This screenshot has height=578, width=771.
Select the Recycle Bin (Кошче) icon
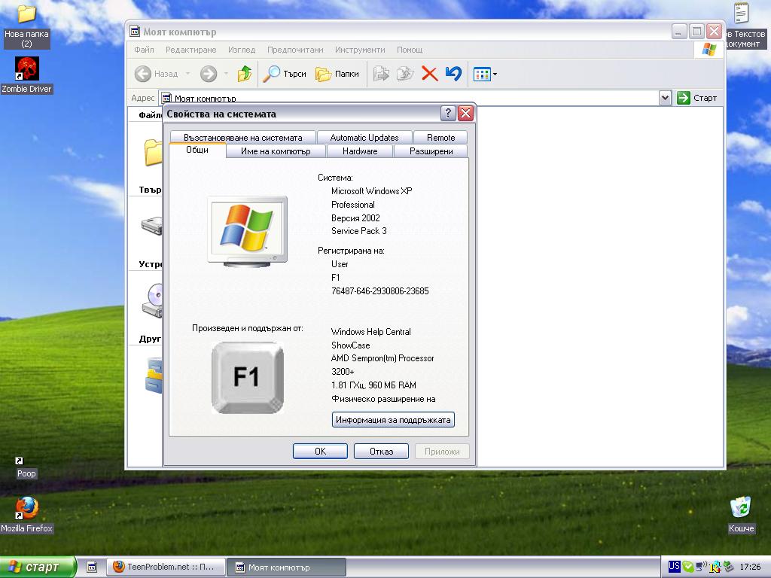click(741, 515)
